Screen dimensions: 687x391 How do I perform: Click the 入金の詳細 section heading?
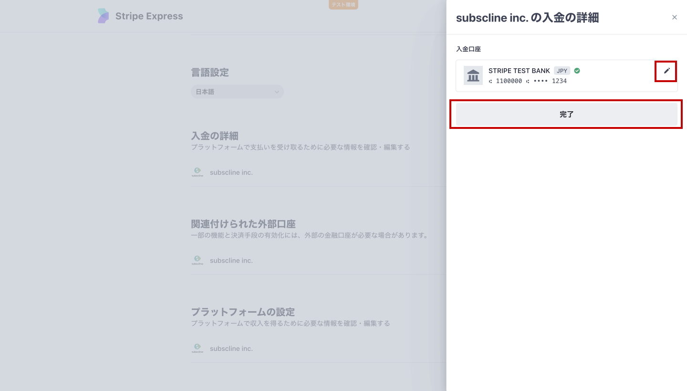[x=215, y=136]
